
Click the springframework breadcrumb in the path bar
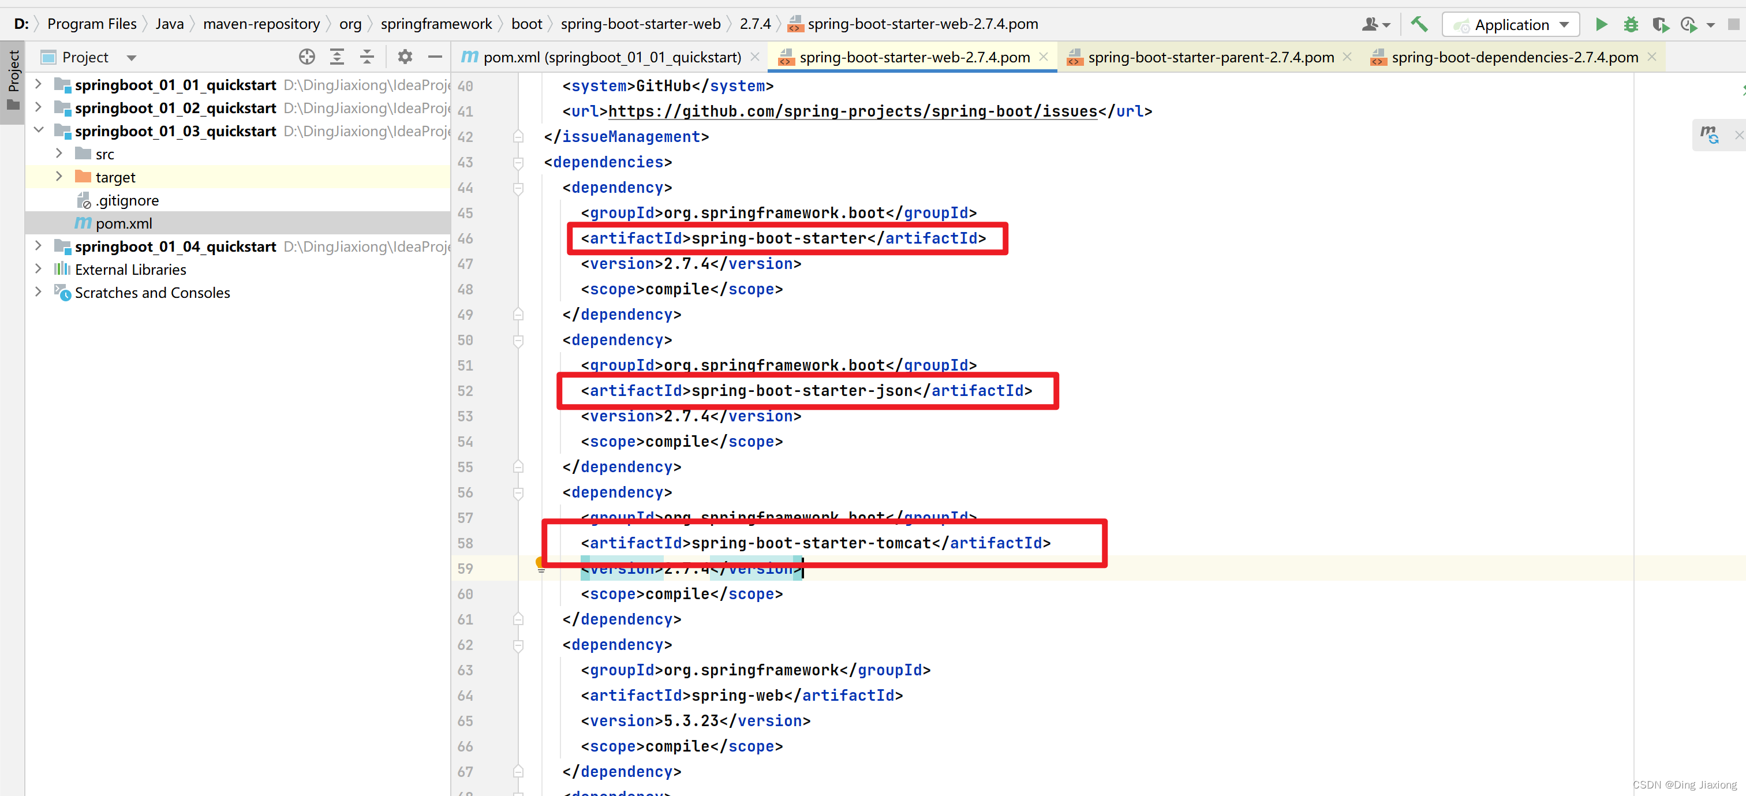(436, 24)
